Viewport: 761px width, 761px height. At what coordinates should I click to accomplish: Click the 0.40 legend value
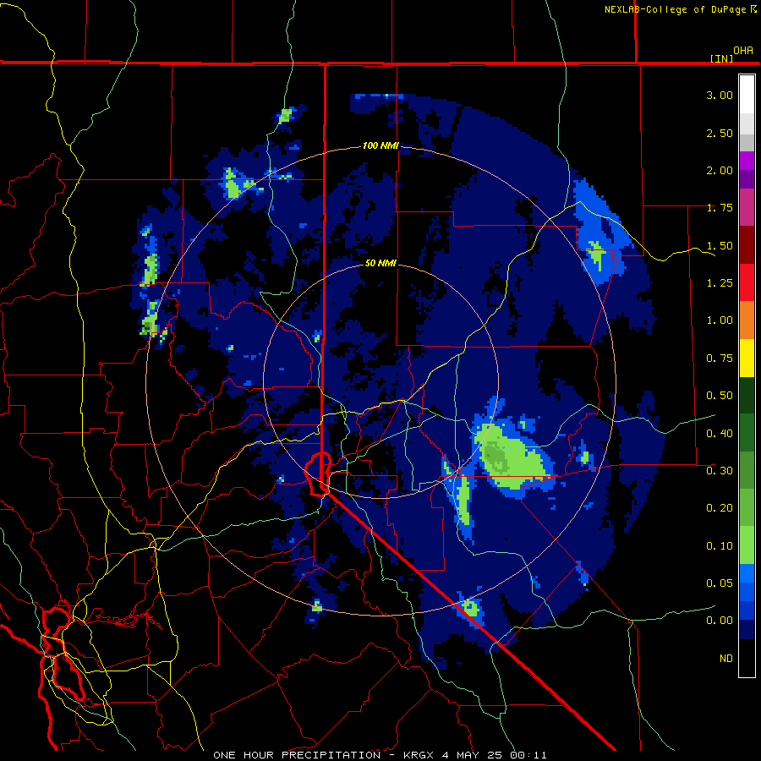pyautogui.click(x=720, y=434)
